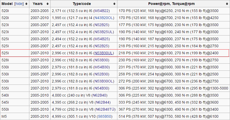Screen dimensions: 230x120
Task: Click the 231 PS power cell
Action: pos(173,67)
